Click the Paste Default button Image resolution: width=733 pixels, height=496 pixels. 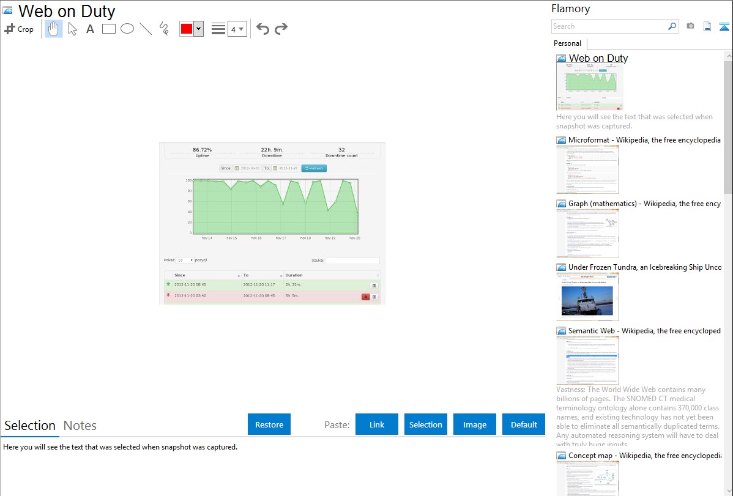(x=524, y=424)
